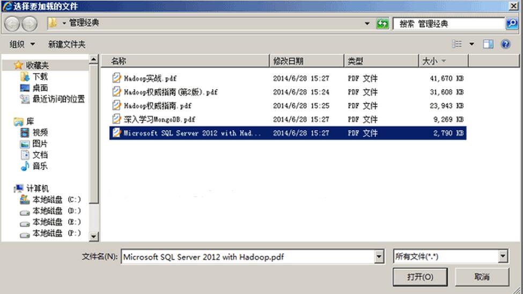Click the Forward navigation arrow button

(x=30, y=24)
